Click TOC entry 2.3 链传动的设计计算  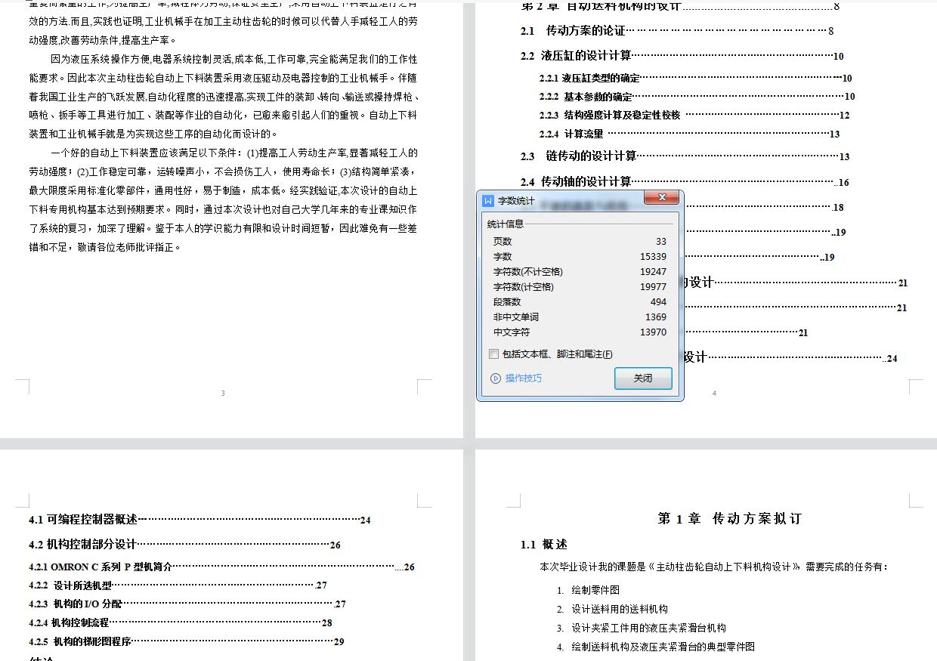click(685, 156)
